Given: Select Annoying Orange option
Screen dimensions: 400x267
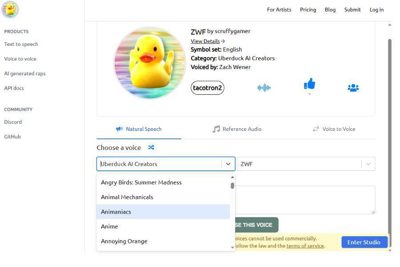Looking at the screenshot, I should [x=163, y=241].
